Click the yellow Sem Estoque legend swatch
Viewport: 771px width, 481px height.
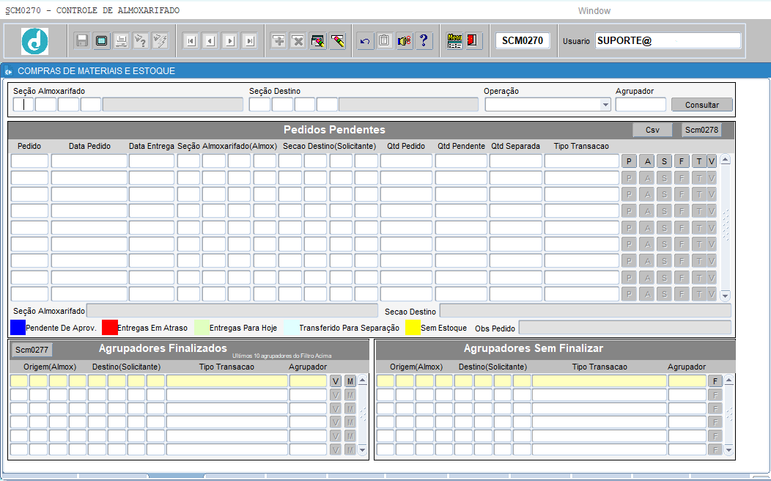413,327
